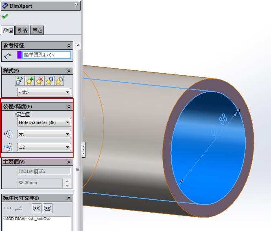Collapse the 主要值(V) section
The height and width of the screenshot is (231, 271).
point(69,162)
